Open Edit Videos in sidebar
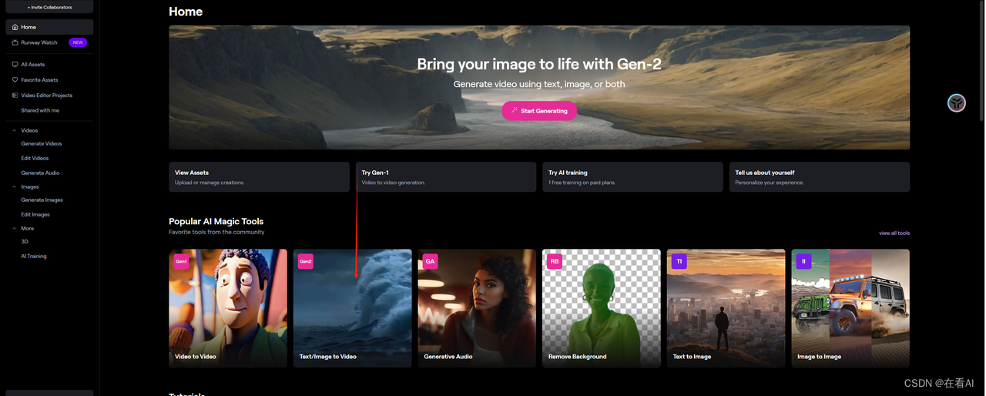The width and height of the screenshot is (986, 396). [x=35, y=158]
